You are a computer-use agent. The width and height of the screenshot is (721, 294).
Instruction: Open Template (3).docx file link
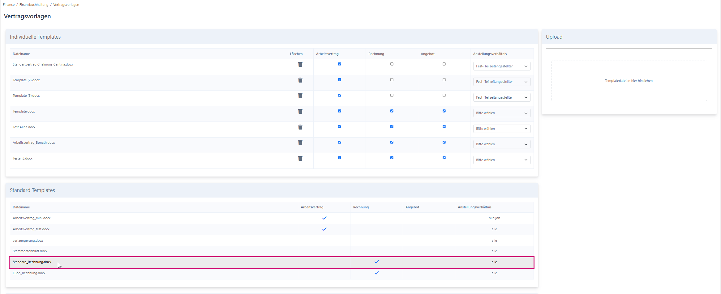pos(26,96)
